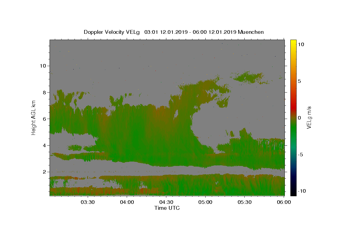This screenshot has width=352, height=235.
Task: Click the height label '2' on y-axis
Action: [x=44, y=172]
